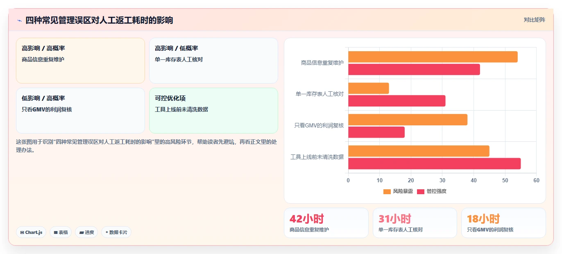
Task: Click red bar for 单一库存表人工核对
Action: click(397, 101)
